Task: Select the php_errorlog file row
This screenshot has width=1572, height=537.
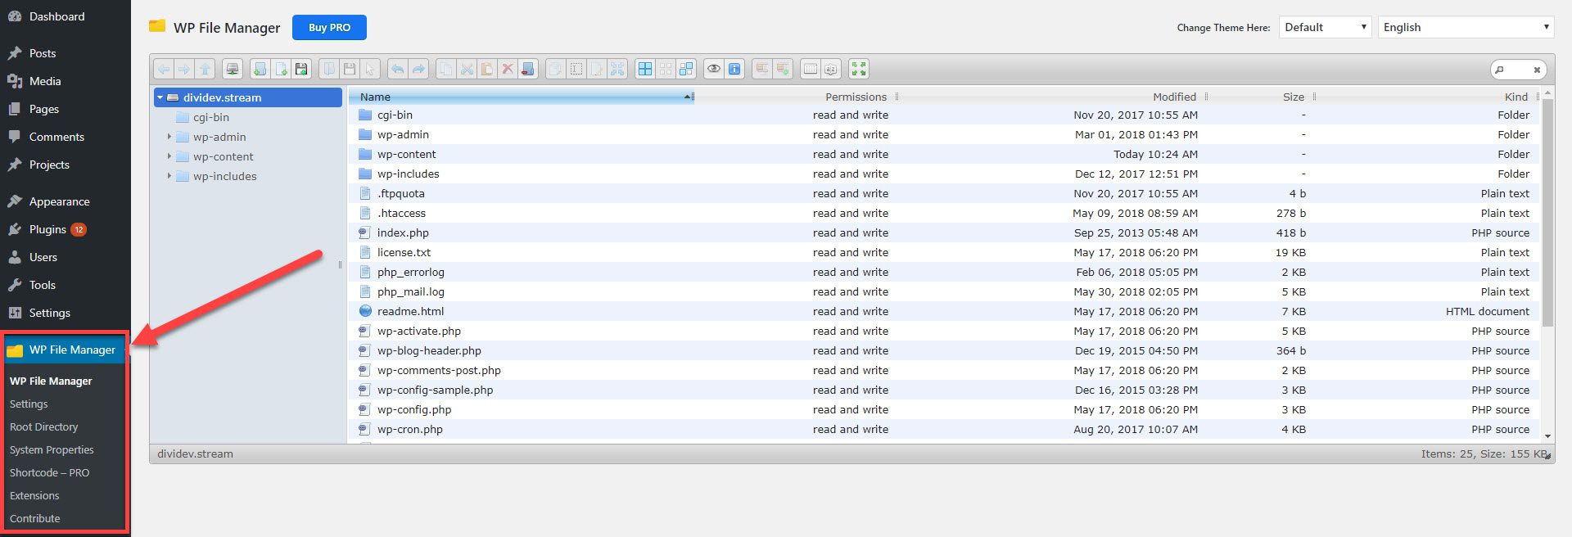Action: click(944, 272)
